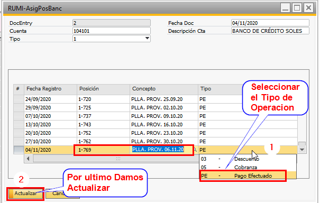Select date cell 27/10/2020

coord(50,141)
